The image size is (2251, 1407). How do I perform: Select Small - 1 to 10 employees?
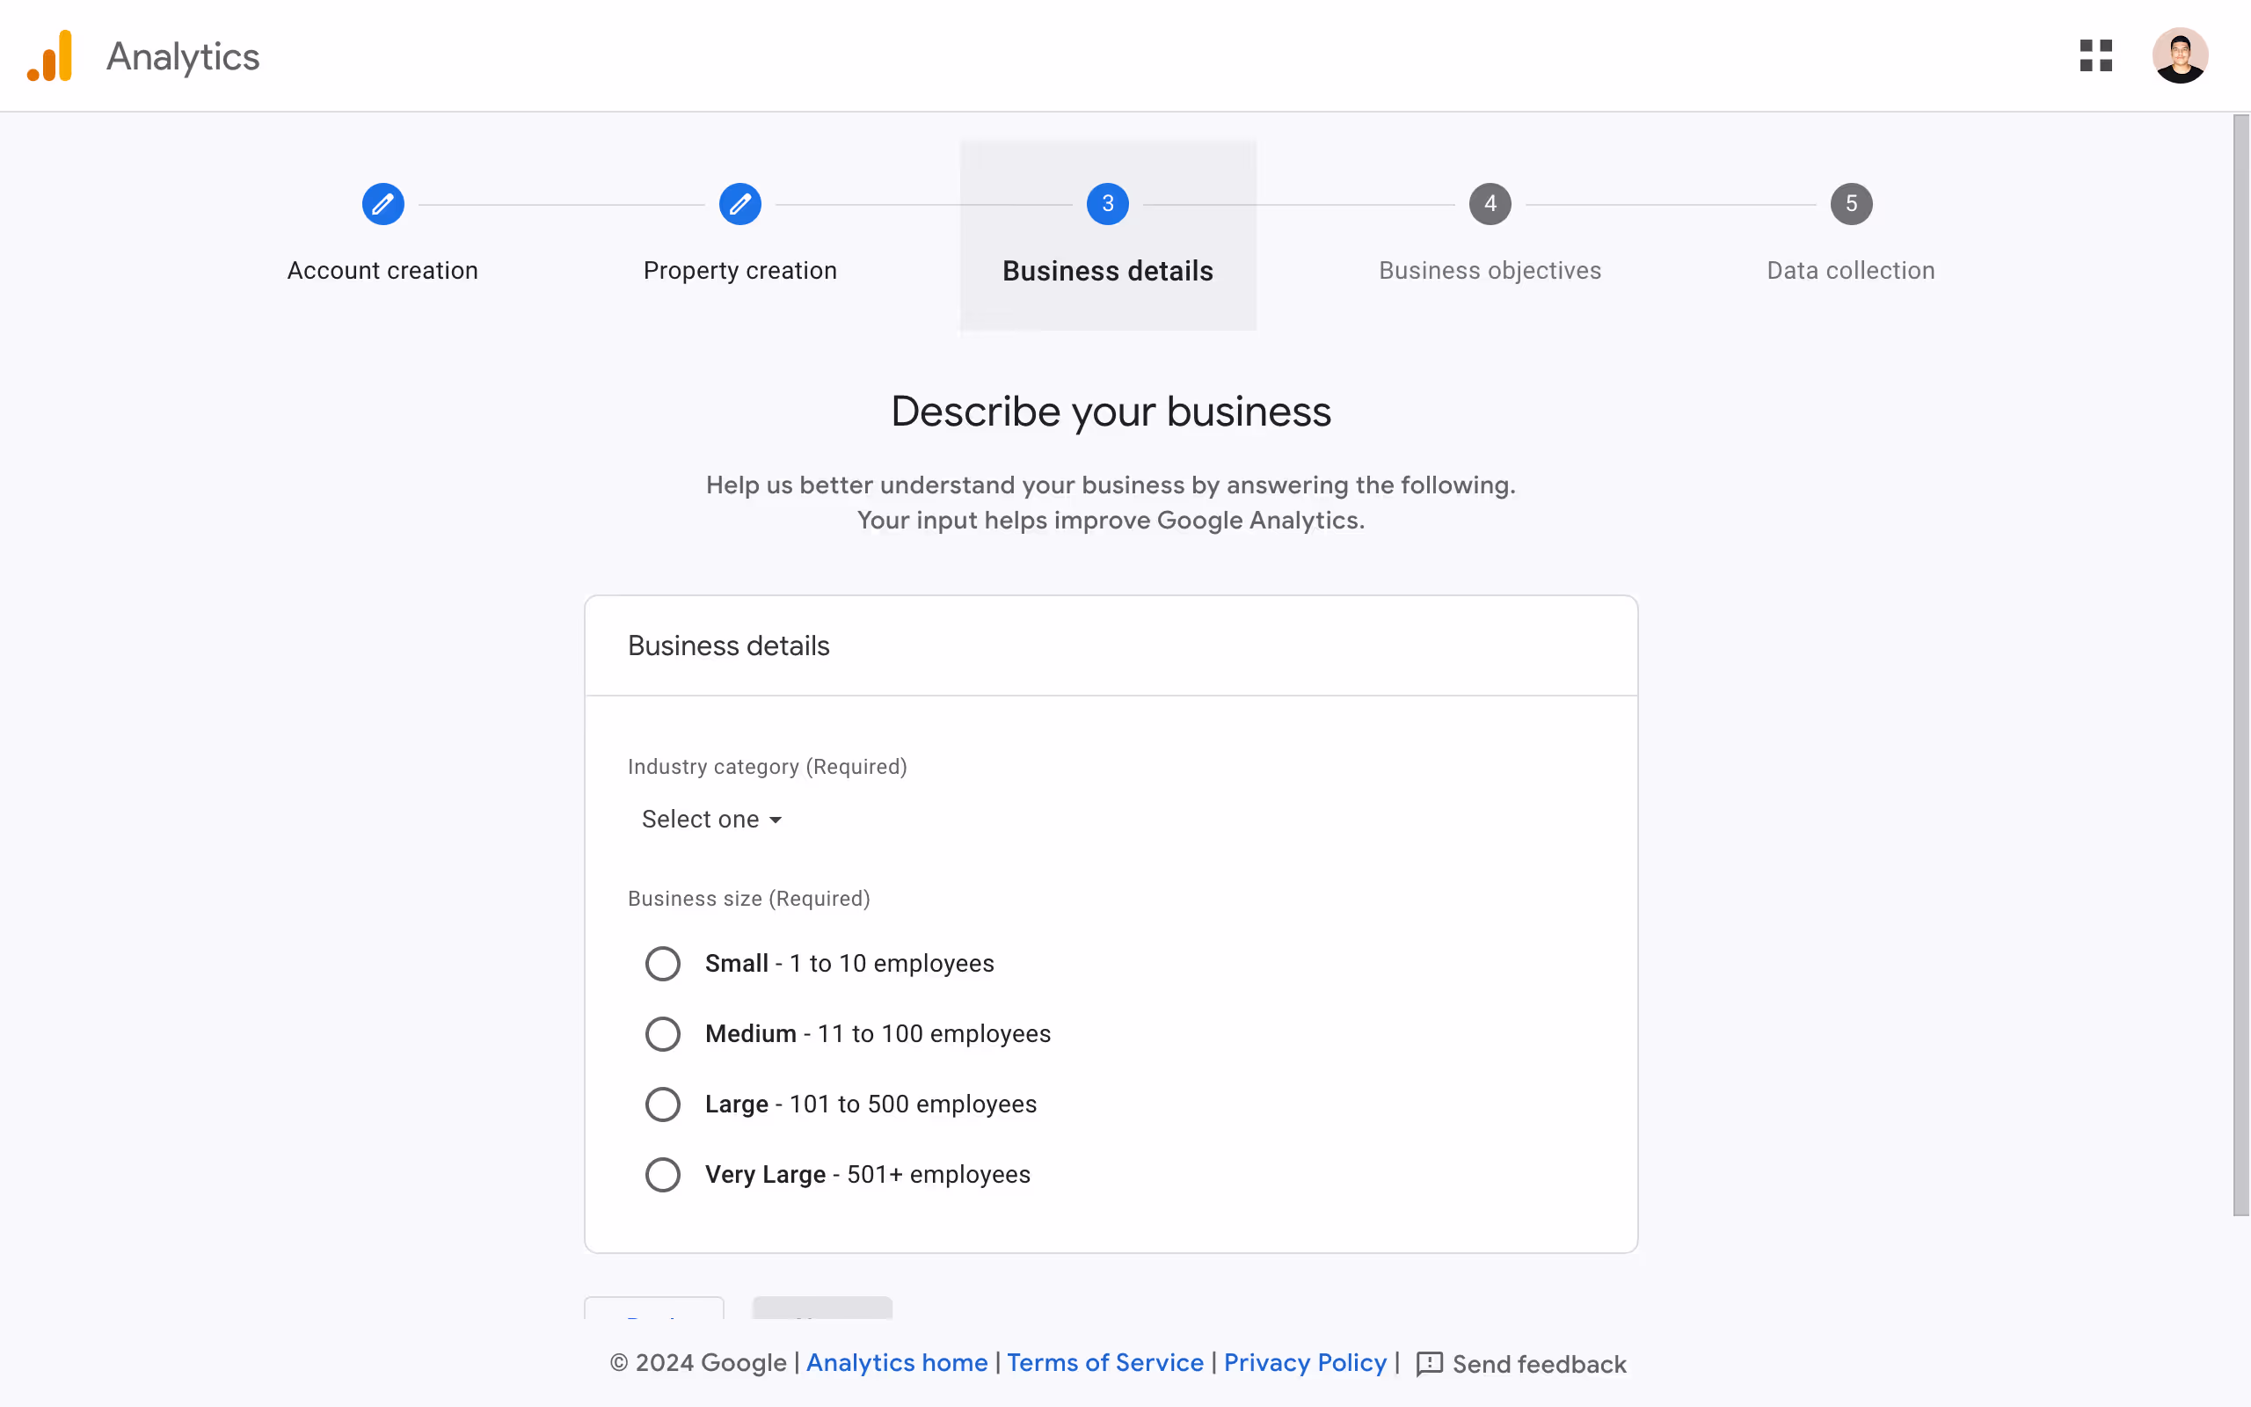pyautogui.click(x=662, y=963)
